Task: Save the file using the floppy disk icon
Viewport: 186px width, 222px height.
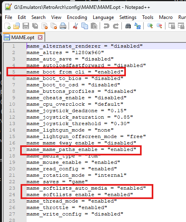Action: (26, 26)
